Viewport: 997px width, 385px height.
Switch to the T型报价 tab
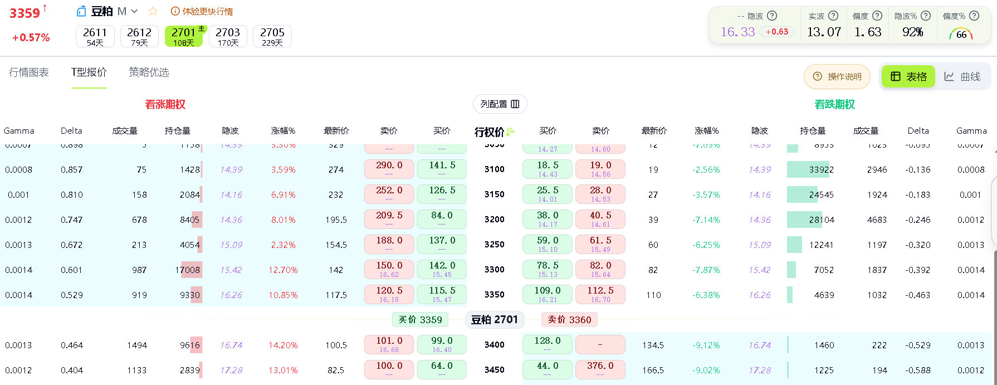click(89, 72)
